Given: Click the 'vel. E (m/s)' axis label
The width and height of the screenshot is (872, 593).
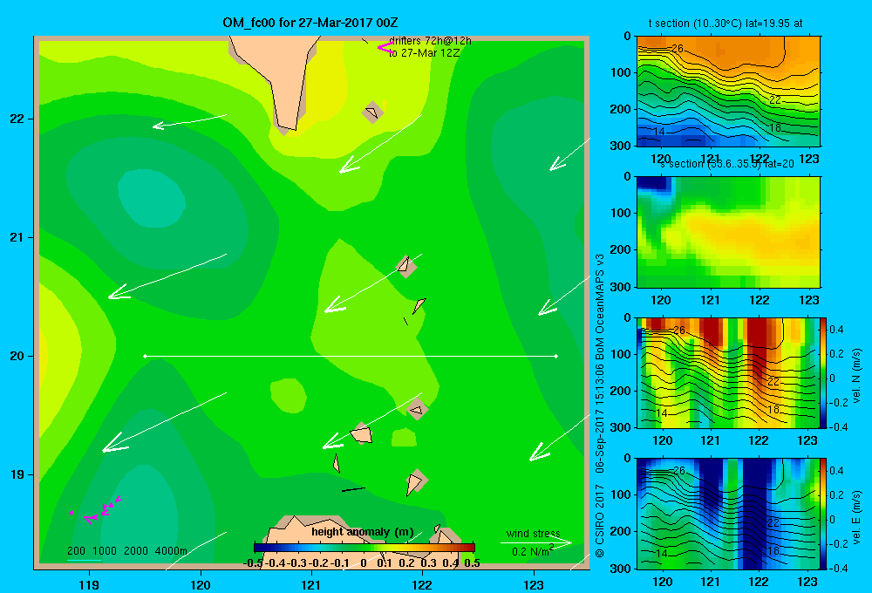Looking at the screenshot, I should pyautogui.click(x=856, y=517).
